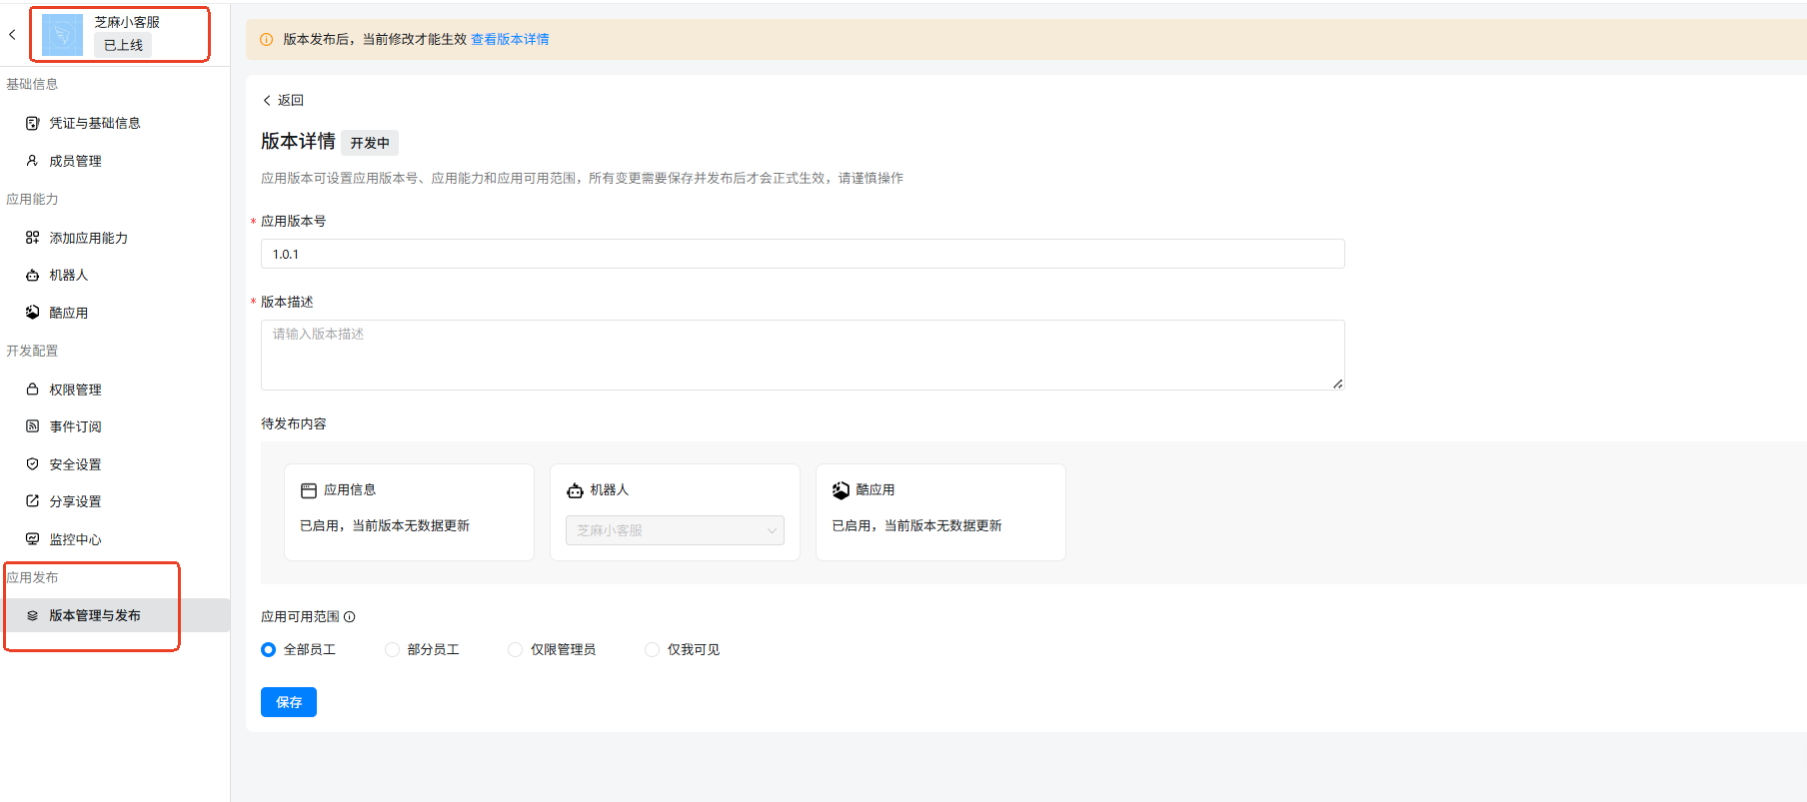Click the warning icon in the notice banner
The width and height of the screenshot is (1807, 802).
(266, 40)
